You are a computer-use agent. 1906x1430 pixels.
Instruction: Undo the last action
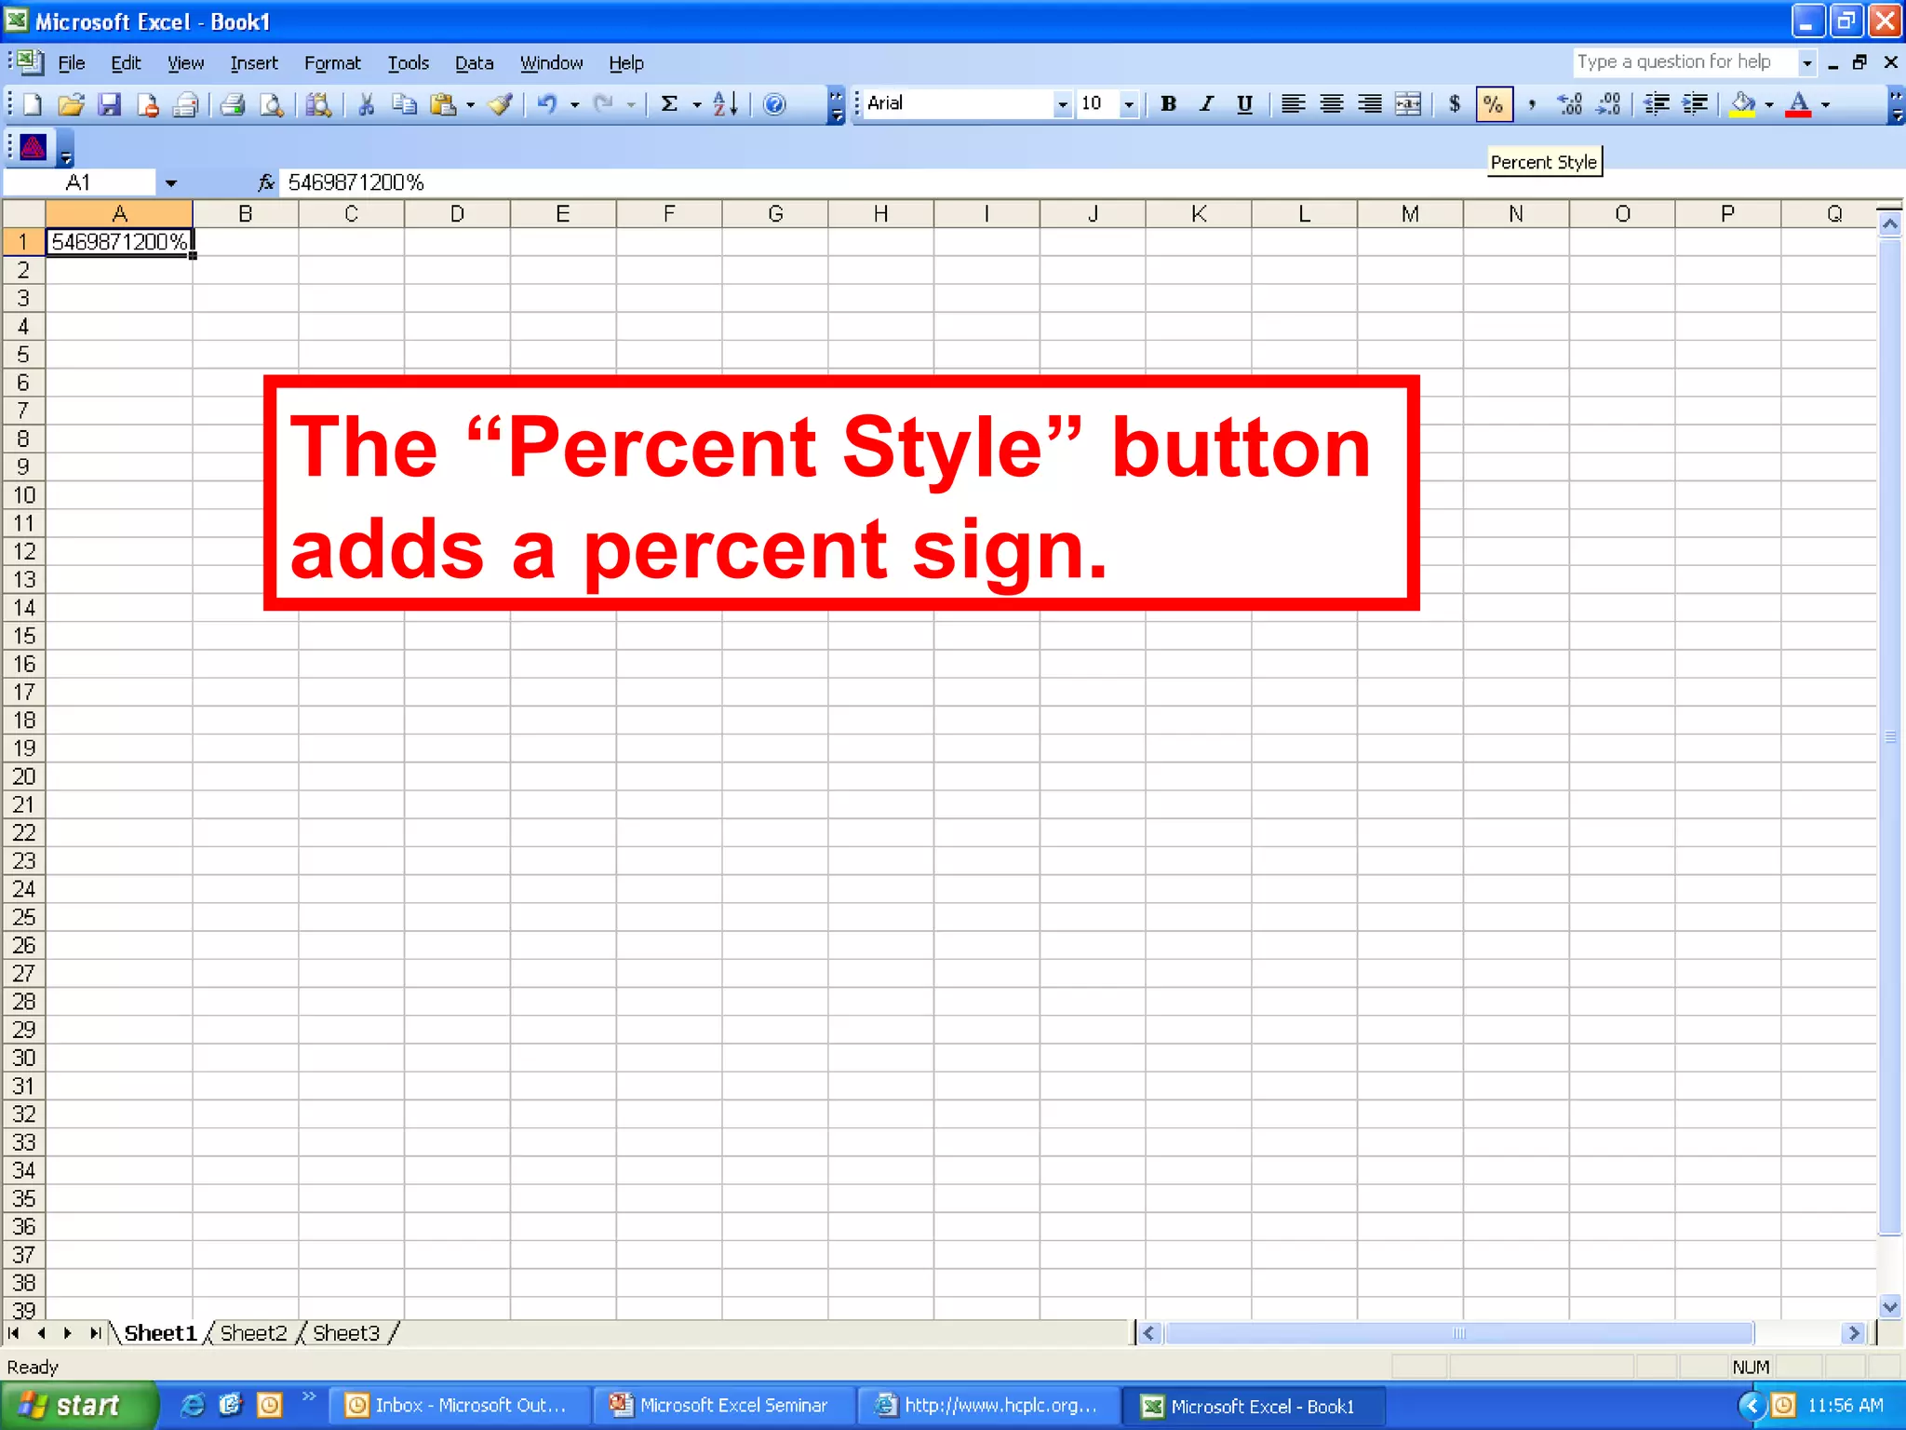[547, 104]
